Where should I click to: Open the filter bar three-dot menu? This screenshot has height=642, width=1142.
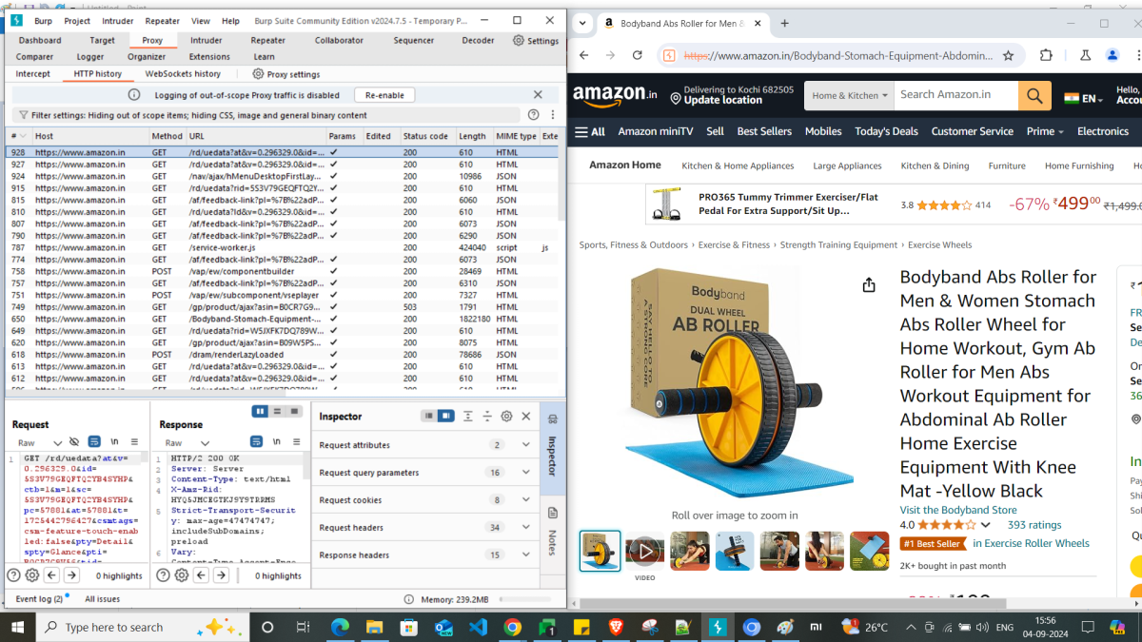coord(552,115)
